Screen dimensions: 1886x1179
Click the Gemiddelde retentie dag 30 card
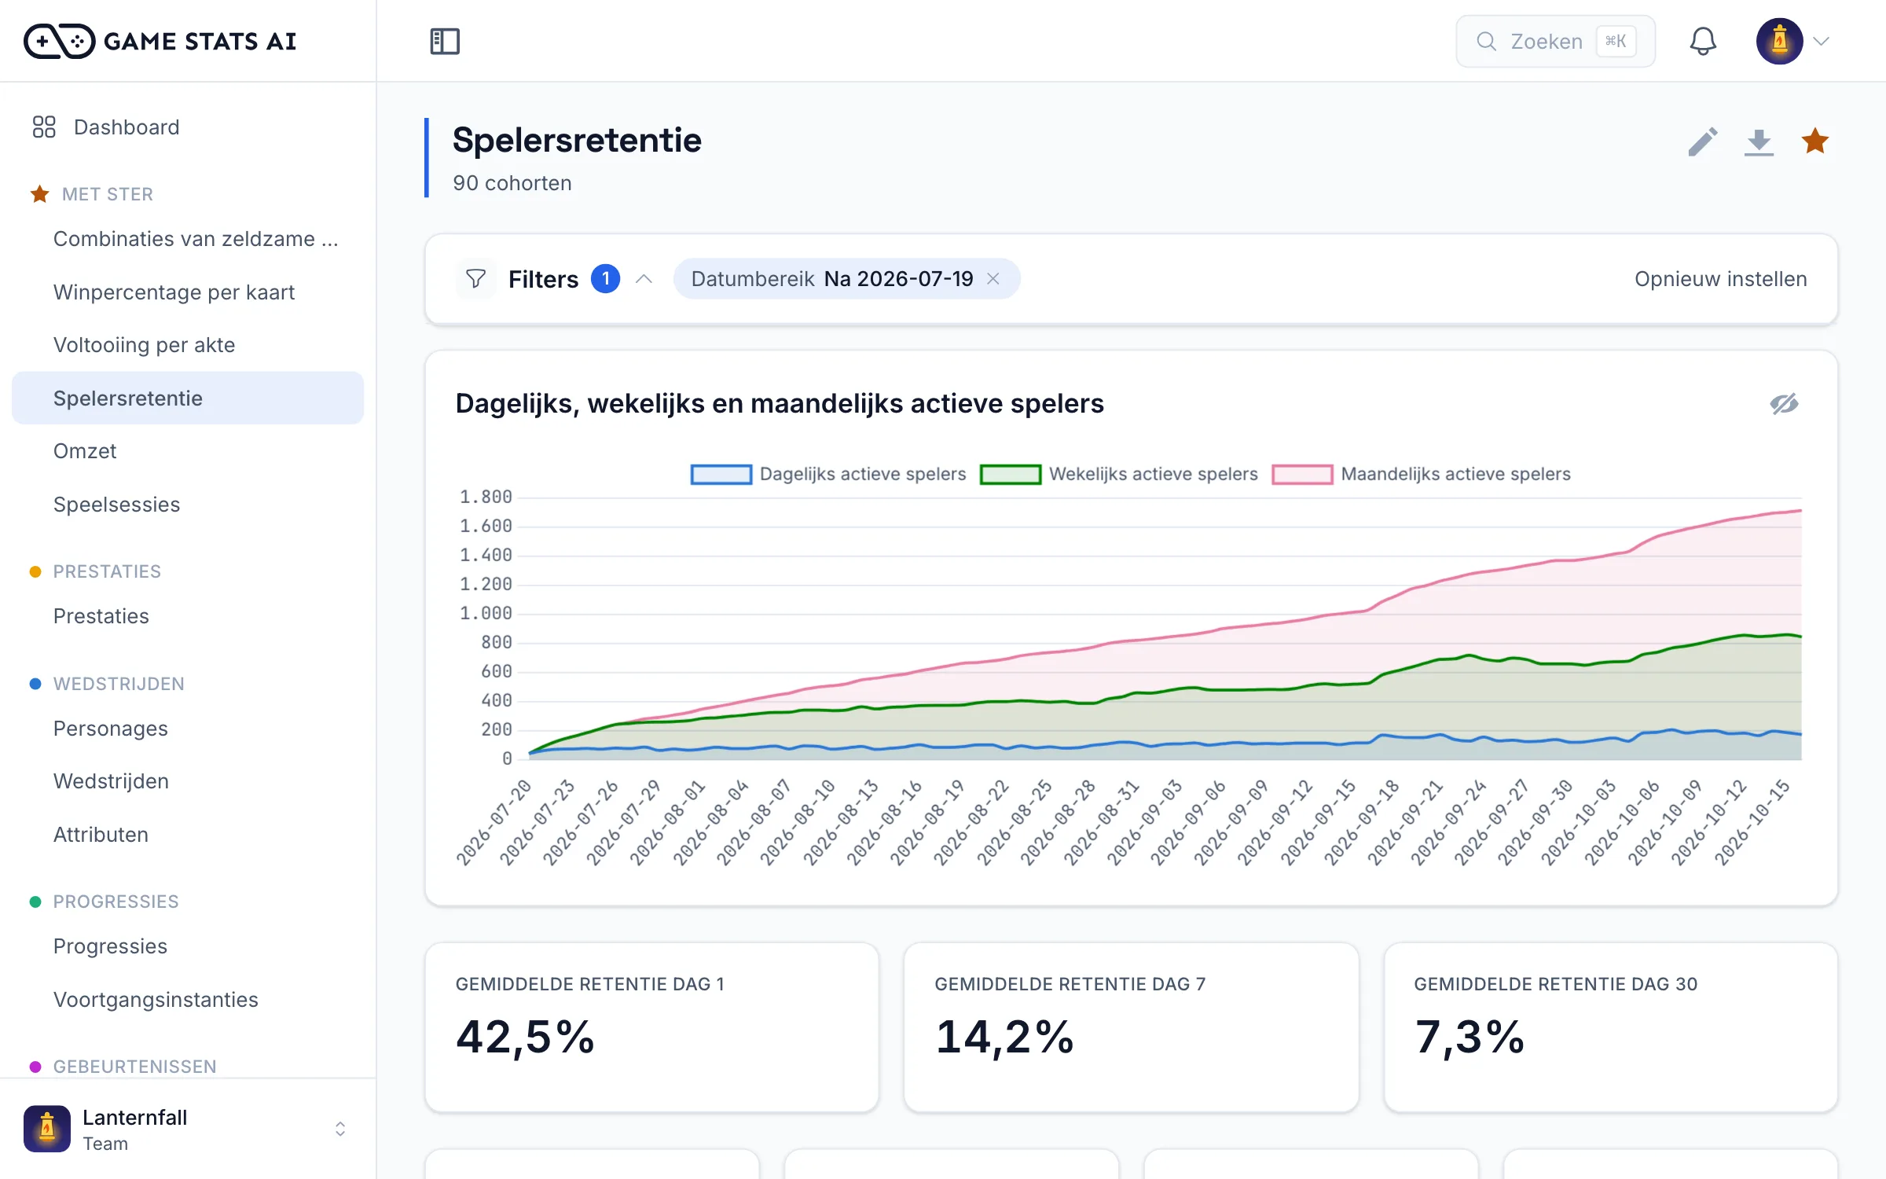coord(1610,1027)
